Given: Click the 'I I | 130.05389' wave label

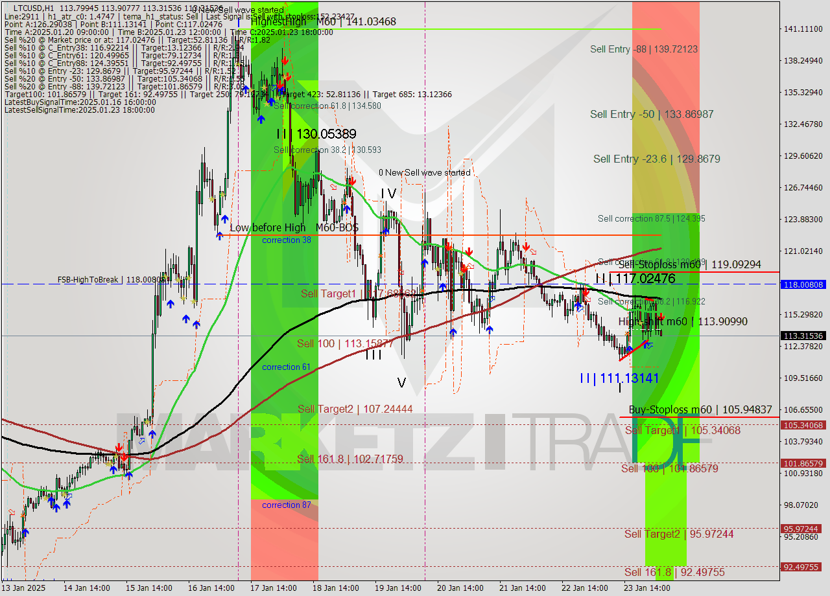Looking at the screenshot, I should point(316,134).
